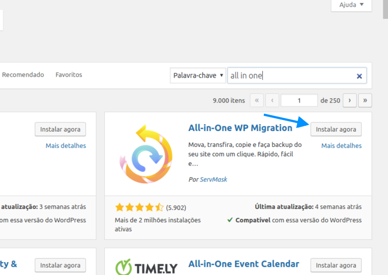Viewport: 388px width, 275px height.
Task: Click 'Mais de 2 milhões instalações ativas' text
Action: pos(158,225)
